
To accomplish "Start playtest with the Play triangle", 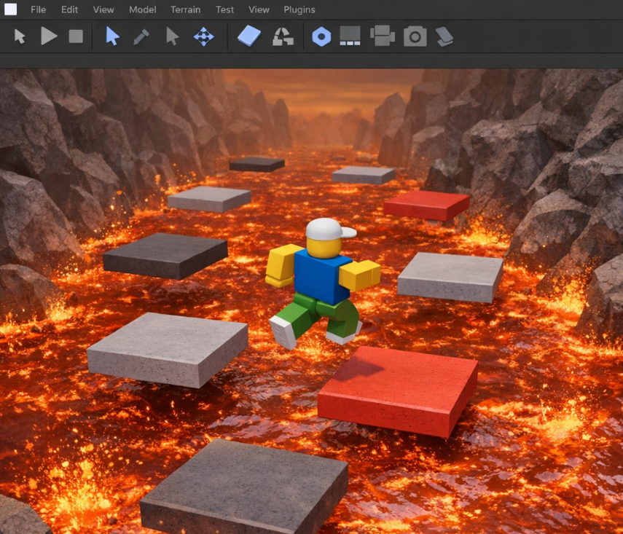I will pyautogui.click(x=49, y=36).
